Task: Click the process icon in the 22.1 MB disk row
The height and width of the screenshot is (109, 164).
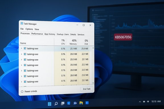Action: [x=25, y=54]
